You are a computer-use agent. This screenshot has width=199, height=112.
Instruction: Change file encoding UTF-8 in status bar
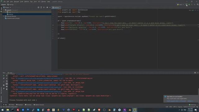tap(175, 107)
